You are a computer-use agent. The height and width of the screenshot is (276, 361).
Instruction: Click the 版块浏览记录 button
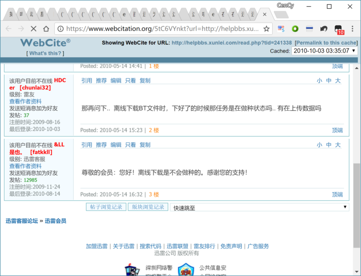(148, 207)
